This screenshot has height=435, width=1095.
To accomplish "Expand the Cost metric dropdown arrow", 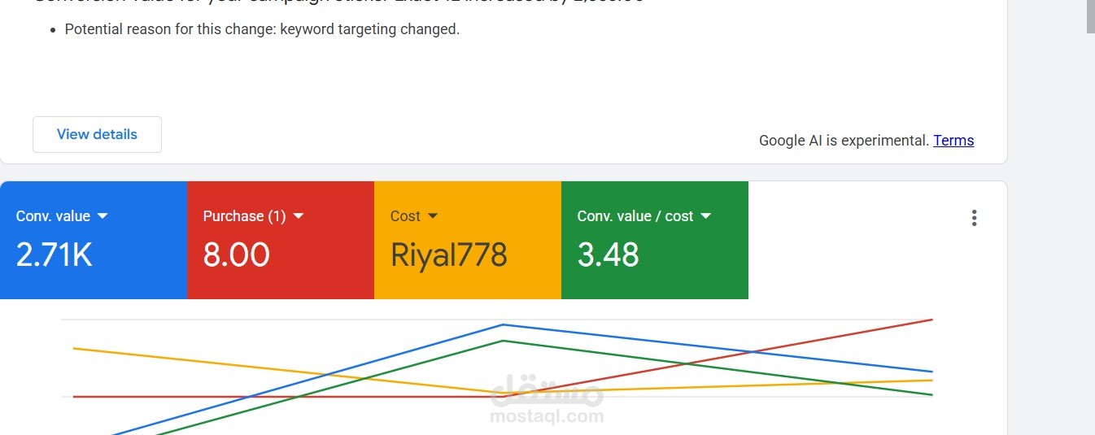I will pyautogui.click(x=433, y=215).
